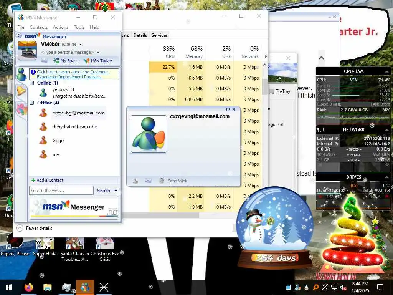Open the personal message dropdown arrow

tap(98, 52)
